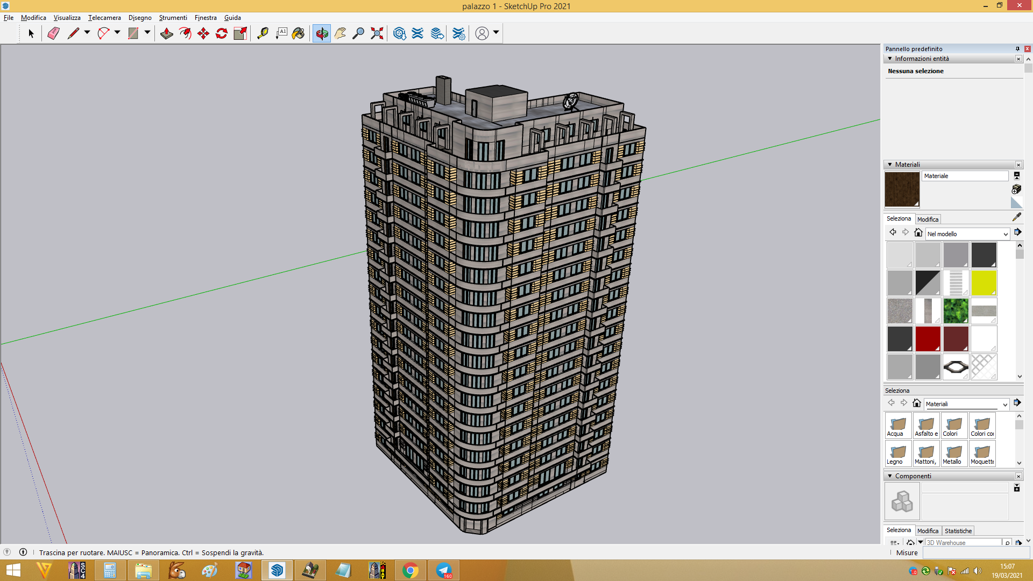Open the Strumenti menu

point(173,18)
